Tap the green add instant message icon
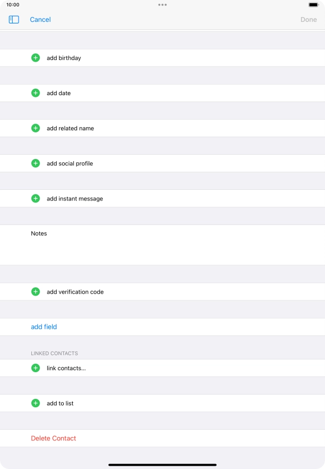 [36, 198]
